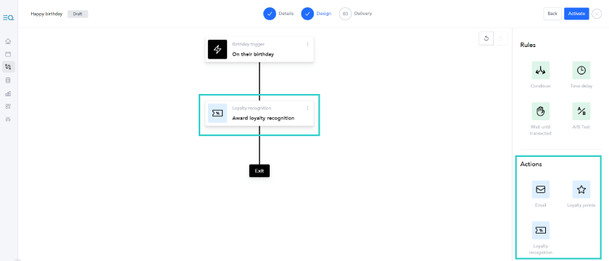
Task: Click the Draft status badge
Action: coord(78,14)
